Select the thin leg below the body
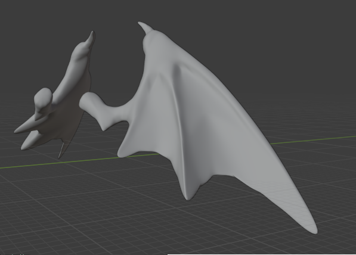The width and height of the screenshot is (356, 255). (x=61, y=150)
